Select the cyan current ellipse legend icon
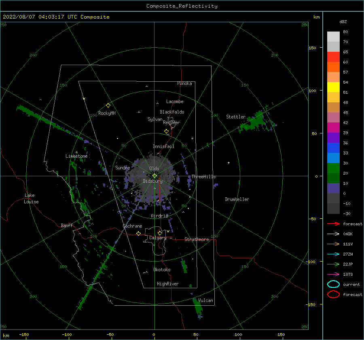The height and width of the screenshot is (340, 364). coord(333,284)
